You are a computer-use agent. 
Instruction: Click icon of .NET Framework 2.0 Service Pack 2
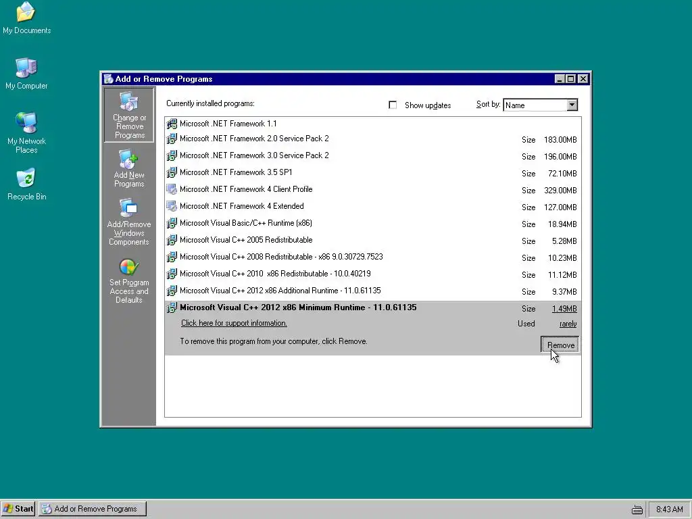click(172, 139)
